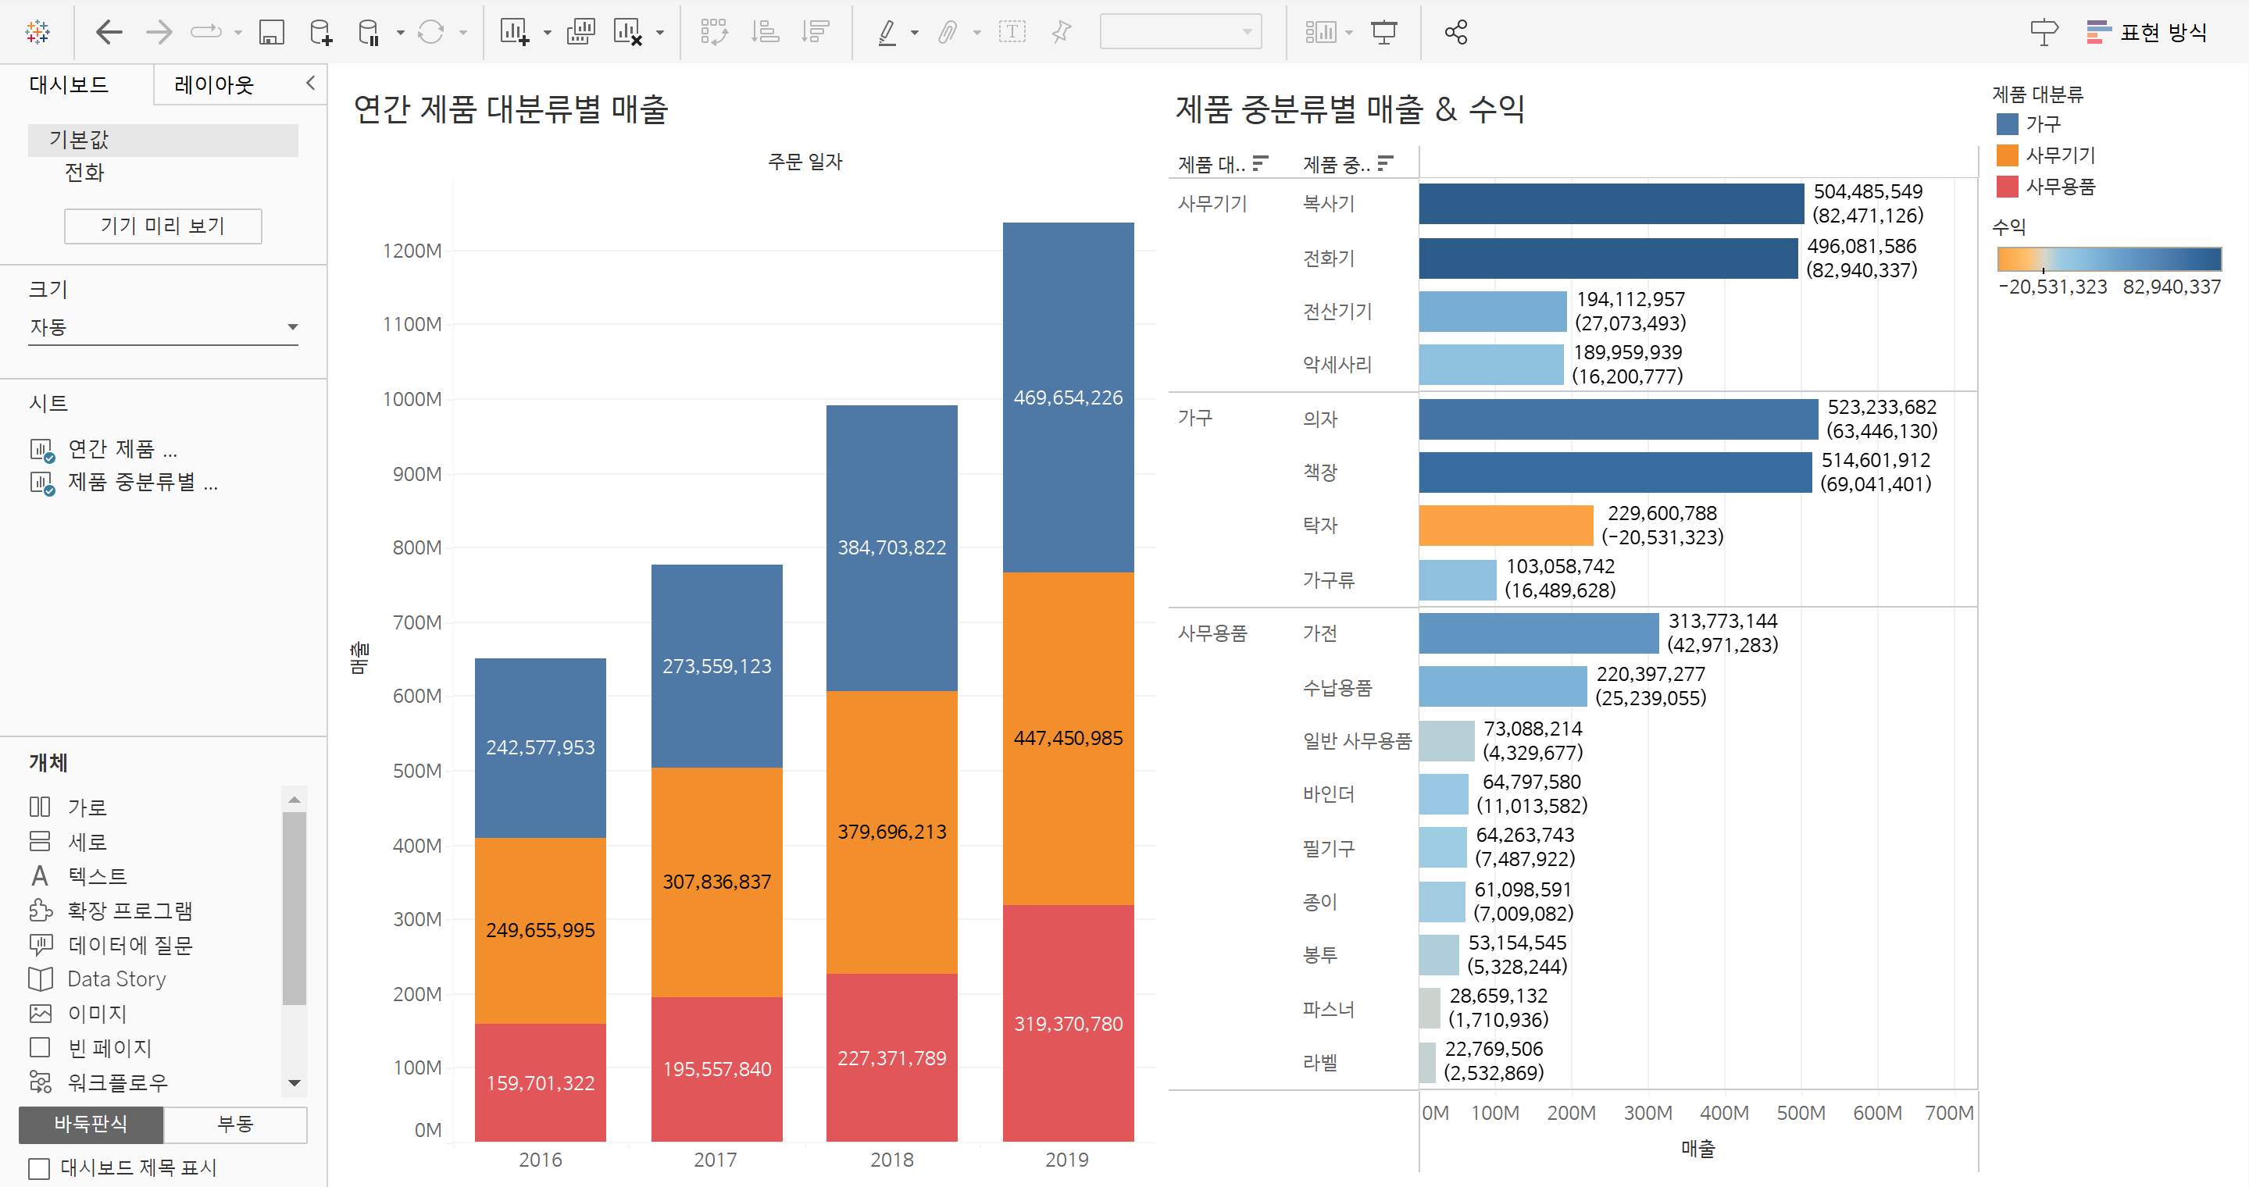Click the new worksheet icon
The height and width of the screenshot is (1187, 2249).
[x=513, y=33]
